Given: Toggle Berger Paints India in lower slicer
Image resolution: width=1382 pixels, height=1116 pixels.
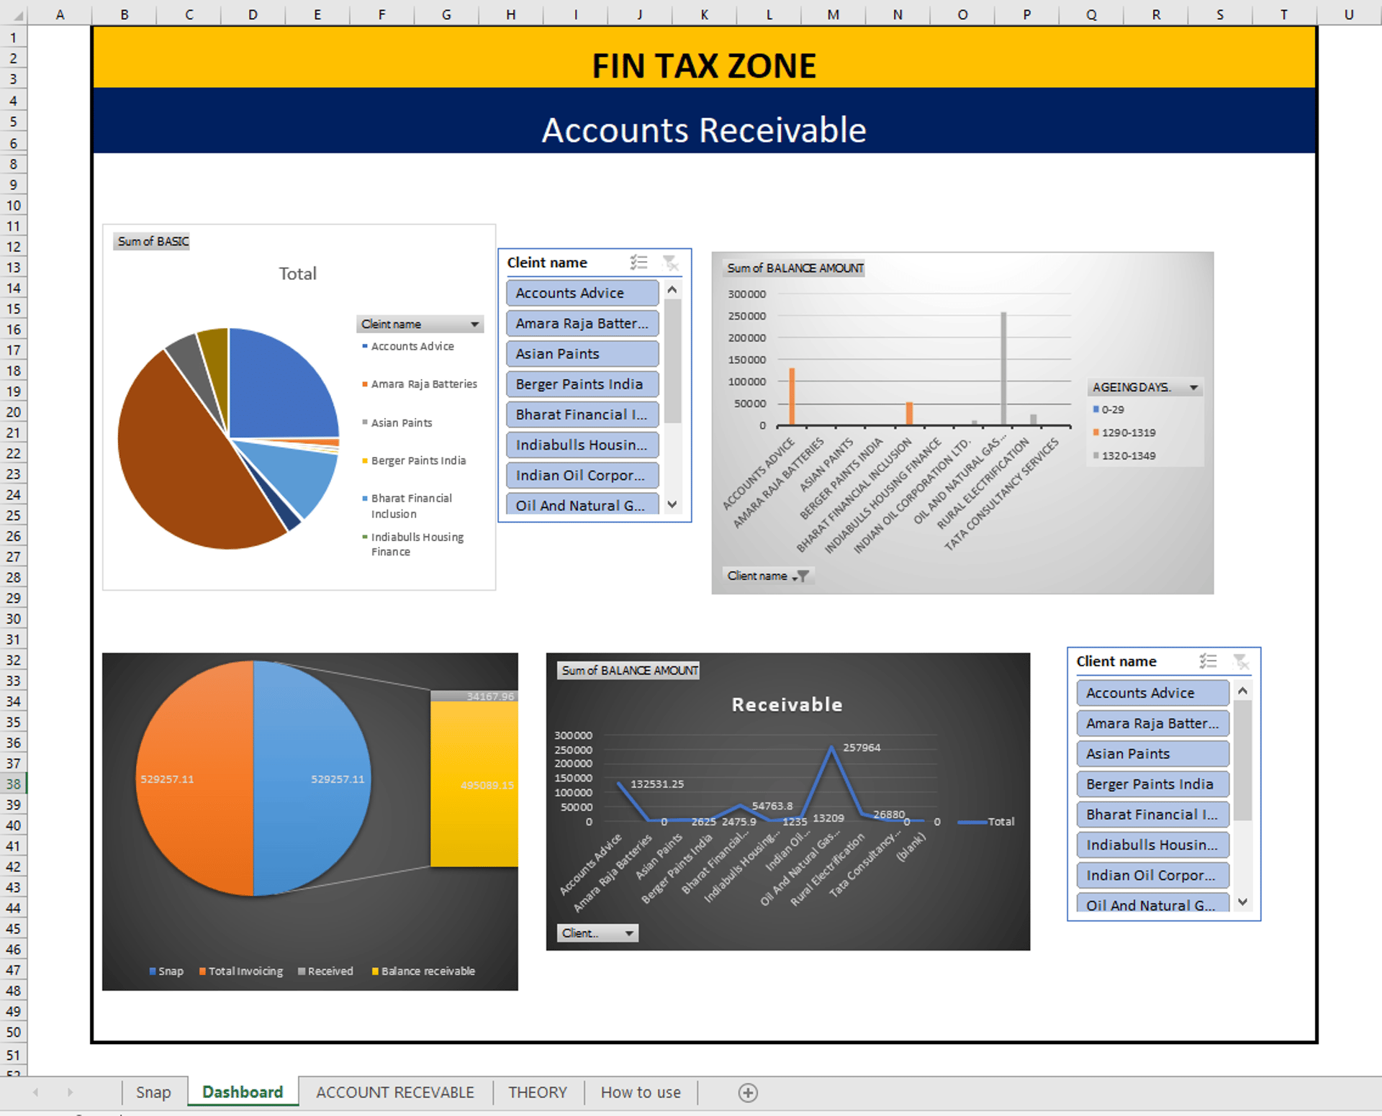Looking at the screenshot, I should (x=1152, y=784).
